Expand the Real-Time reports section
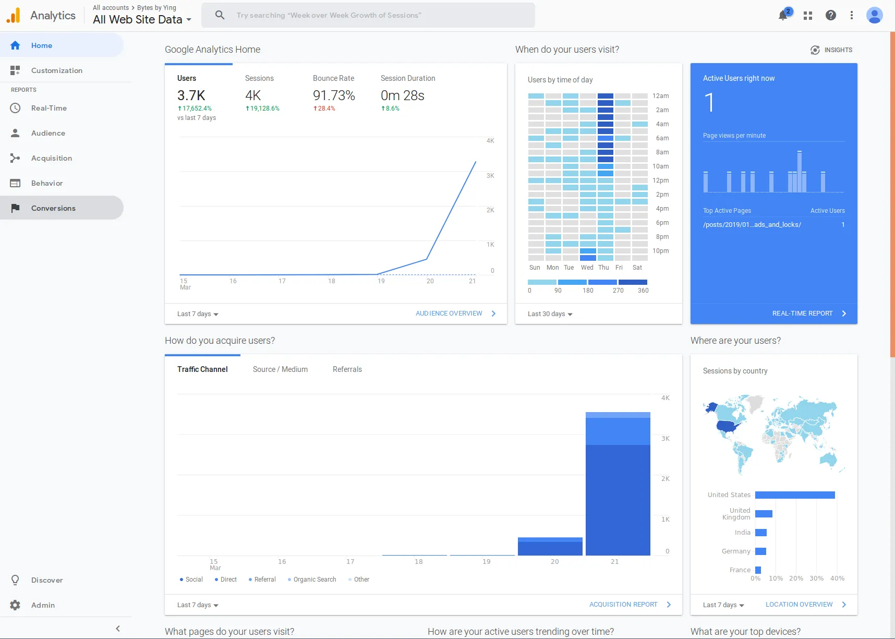This screenshot has width=895, height=639. coord(62,108)
